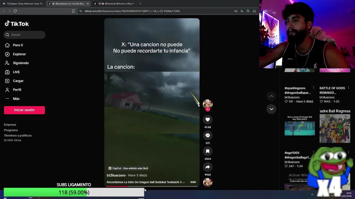Viewport: 355px width, 199px height.
Task: Click CapCut Una edición más fácil tag
Action: click(128, 168)
